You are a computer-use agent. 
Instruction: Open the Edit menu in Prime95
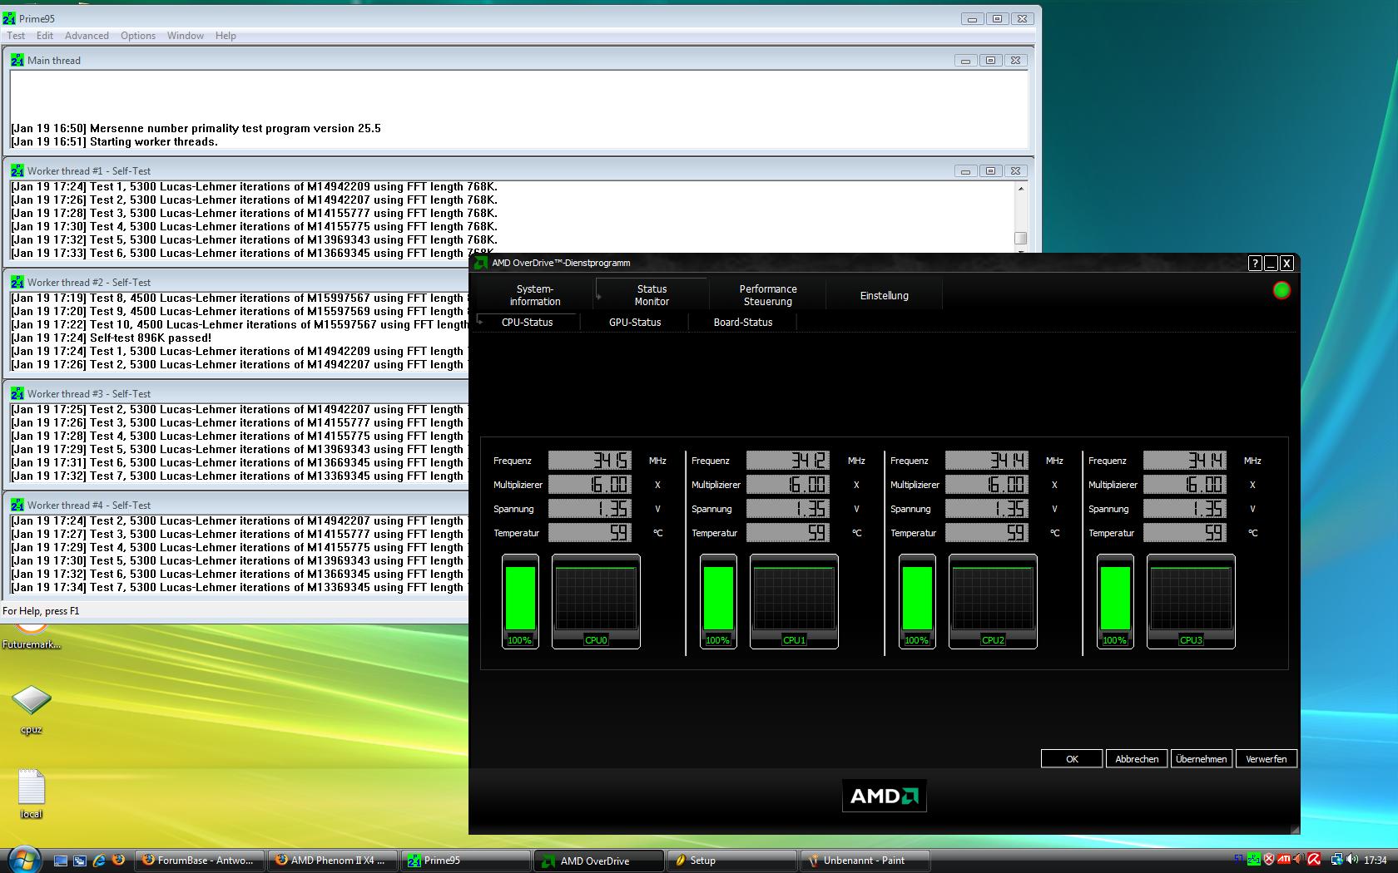[45, 36]
